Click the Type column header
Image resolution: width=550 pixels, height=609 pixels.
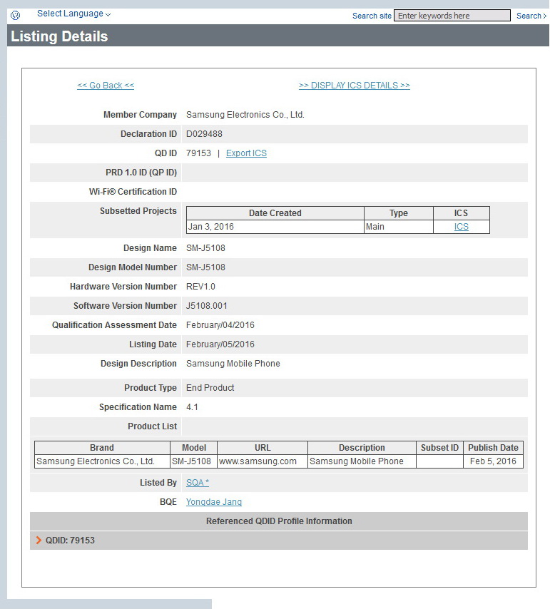[399, 213]
